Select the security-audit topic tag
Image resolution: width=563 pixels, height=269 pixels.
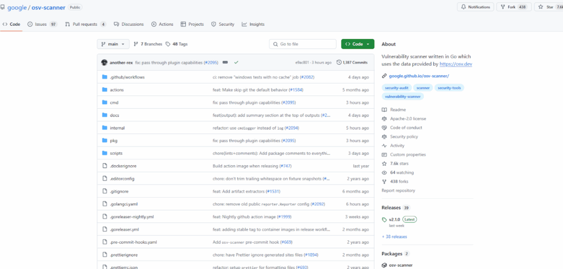tap(396, 88)
